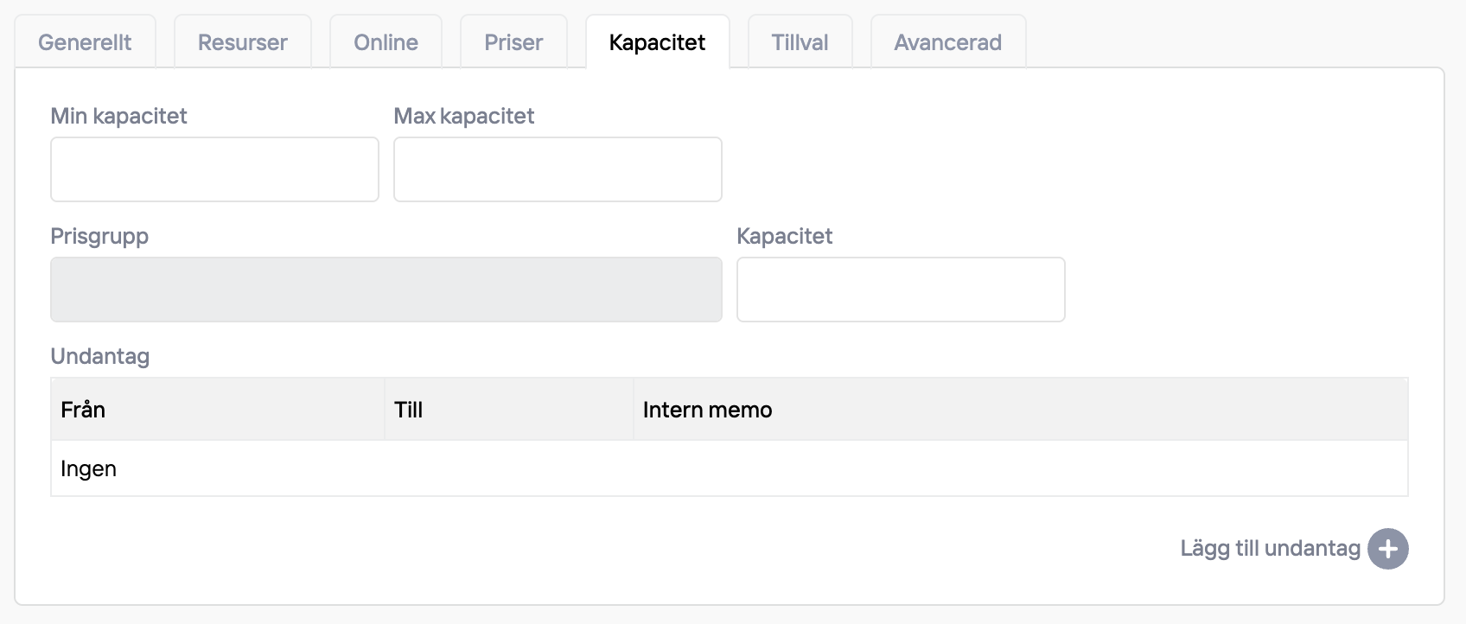Screen dimensions: 1466x624
Task: Click the Intern memo column header
Action: coord(707,410)
